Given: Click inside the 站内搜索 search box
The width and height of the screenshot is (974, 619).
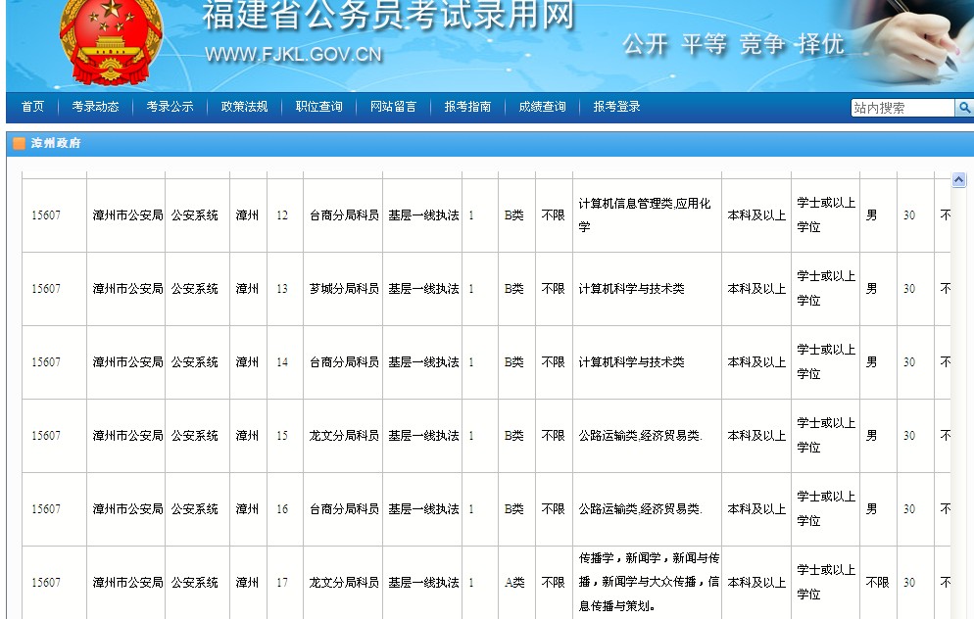Looking at the screenshot, I should [901, 108].
